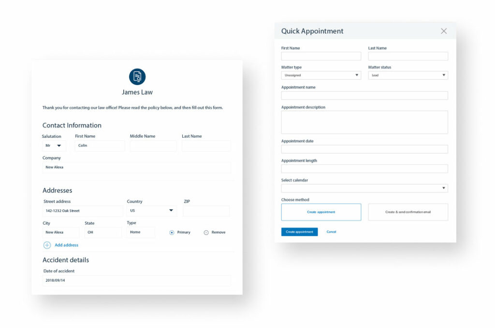Click the Date of accident field

[137, 280]
